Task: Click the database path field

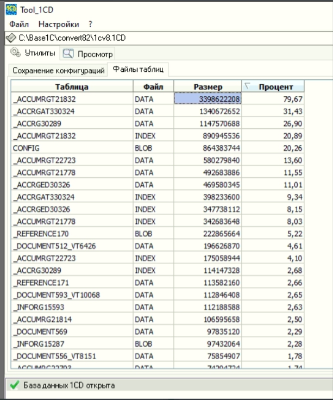Action: [x=163, y=38]
